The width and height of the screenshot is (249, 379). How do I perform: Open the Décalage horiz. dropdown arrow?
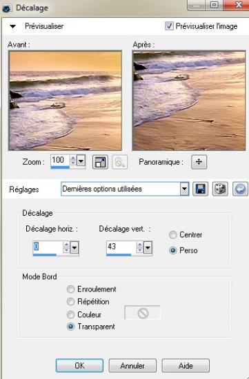74,247
